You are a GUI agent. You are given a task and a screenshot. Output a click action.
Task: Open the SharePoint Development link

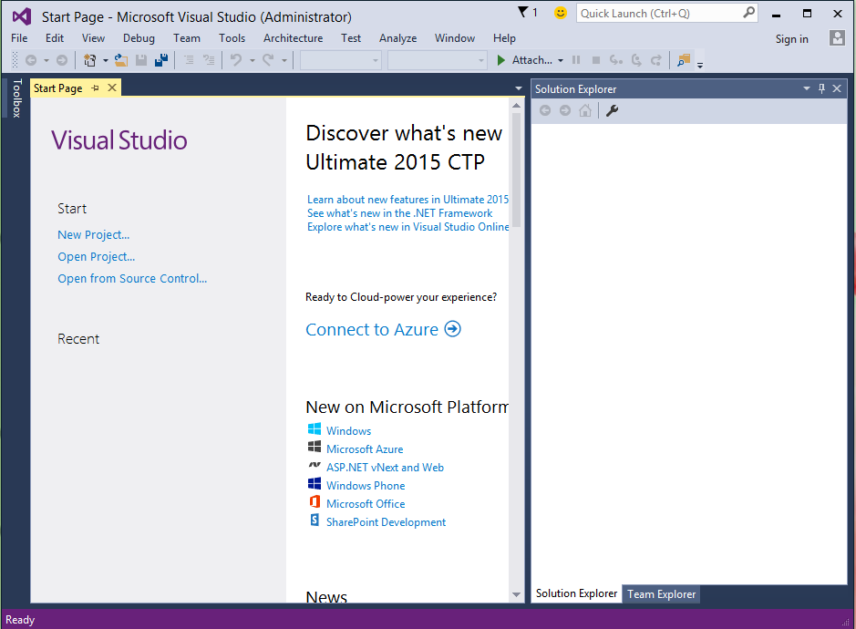[x=386, y=522]
